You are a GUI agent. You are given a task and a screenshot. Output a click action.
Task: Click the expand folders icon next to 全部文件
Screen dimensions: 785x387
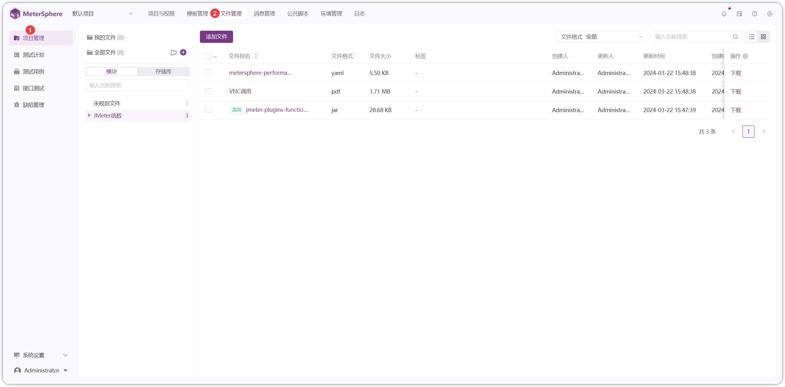(174, 53)
